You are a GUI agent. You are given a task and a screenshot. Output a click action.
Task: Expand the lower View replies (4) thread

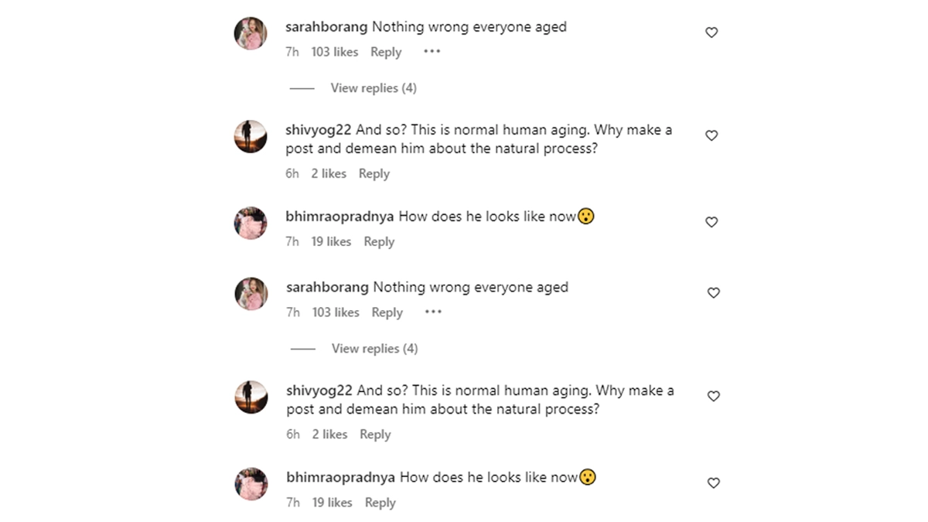coord(374,349)
